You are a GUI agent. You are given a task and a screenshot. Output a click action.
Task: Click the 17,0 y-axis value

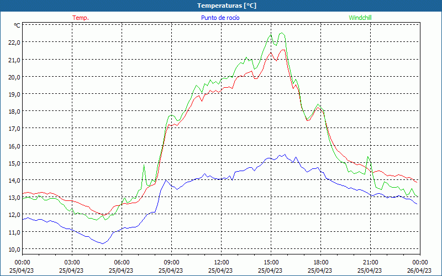(15, 129)
